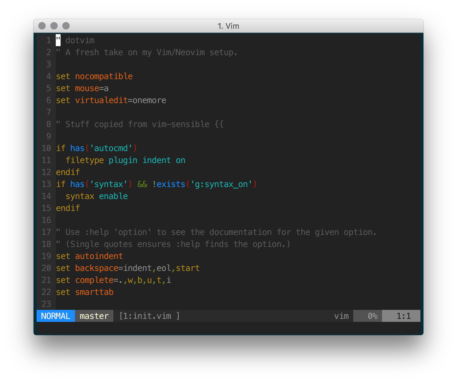Click line number 7 in the gutter
The image size is (457, 383).
pos(49,112)
